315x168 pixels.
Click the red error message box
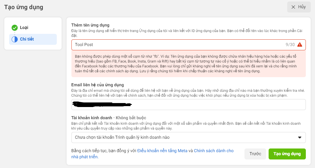pos(188,64)
